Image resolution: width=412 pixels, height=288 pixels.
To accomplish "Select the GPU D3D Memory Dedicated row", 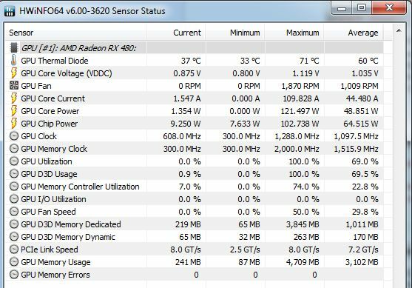I will click(x=195, y=224).
